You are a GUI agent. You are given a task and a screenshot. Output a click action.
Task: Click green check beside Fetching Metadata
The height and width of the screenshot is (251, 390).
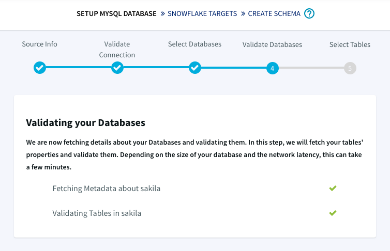333,188
